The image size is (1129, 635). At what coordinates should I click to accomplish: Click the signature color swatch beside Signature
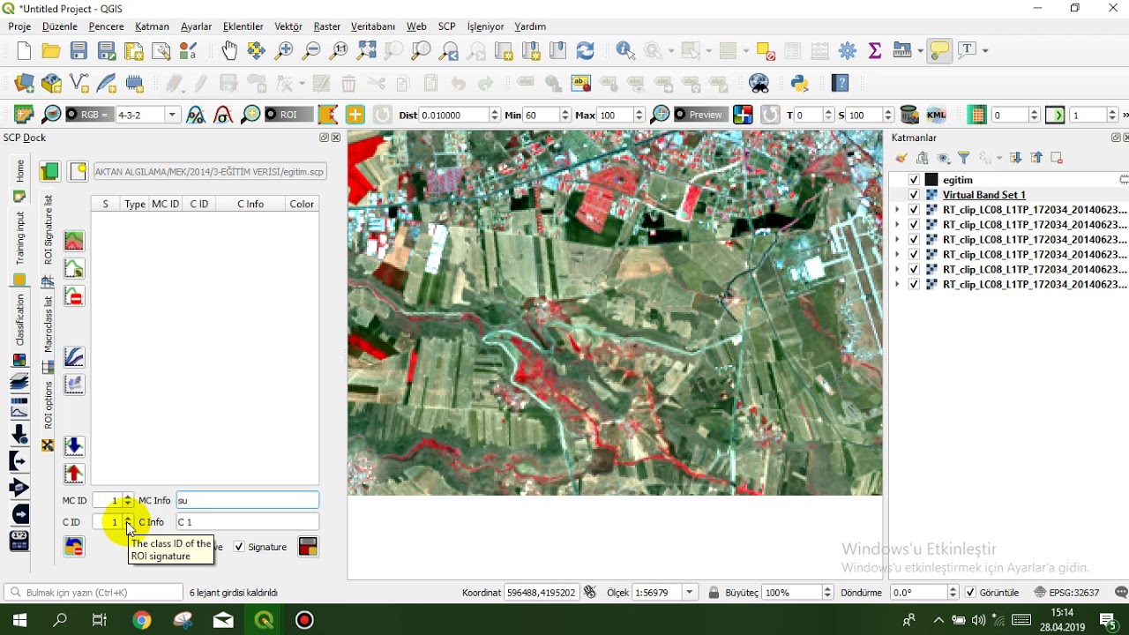coord(308,547)
